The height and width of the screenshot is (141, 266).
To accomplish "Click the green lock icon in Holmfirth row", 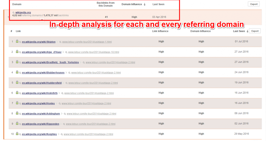I will (x=17, y=92).
